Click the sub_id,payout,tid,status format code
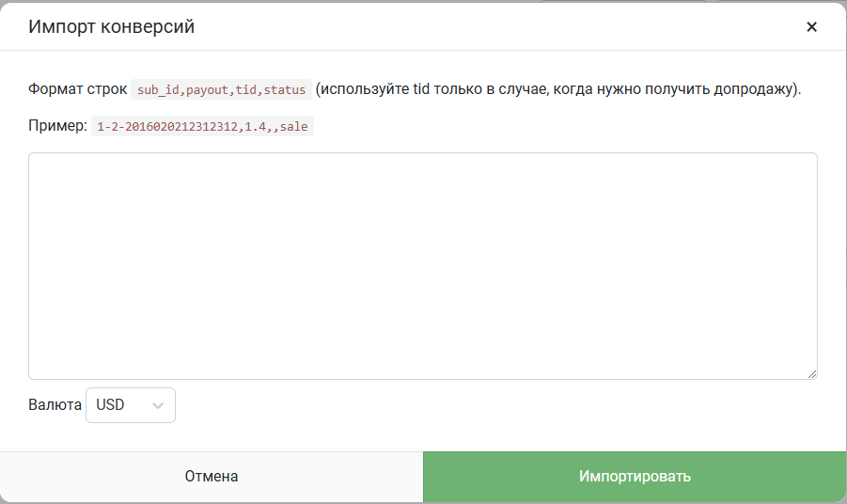847x504 pixels. pos(221,89)
